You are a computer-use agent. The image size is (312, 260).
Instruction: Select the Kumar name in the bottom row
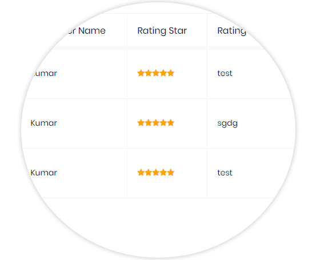(x=44, y=173)
